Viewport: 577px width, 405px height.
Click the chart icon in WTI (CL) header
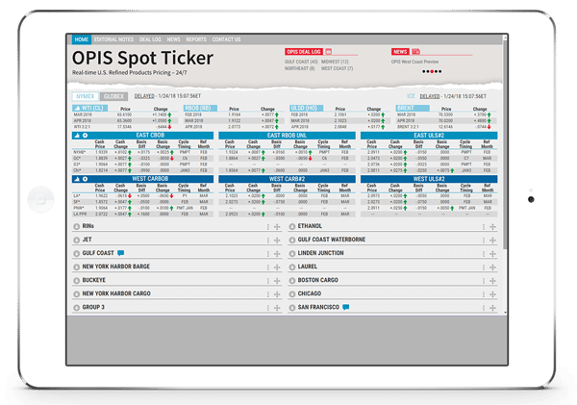pos(77,109)
